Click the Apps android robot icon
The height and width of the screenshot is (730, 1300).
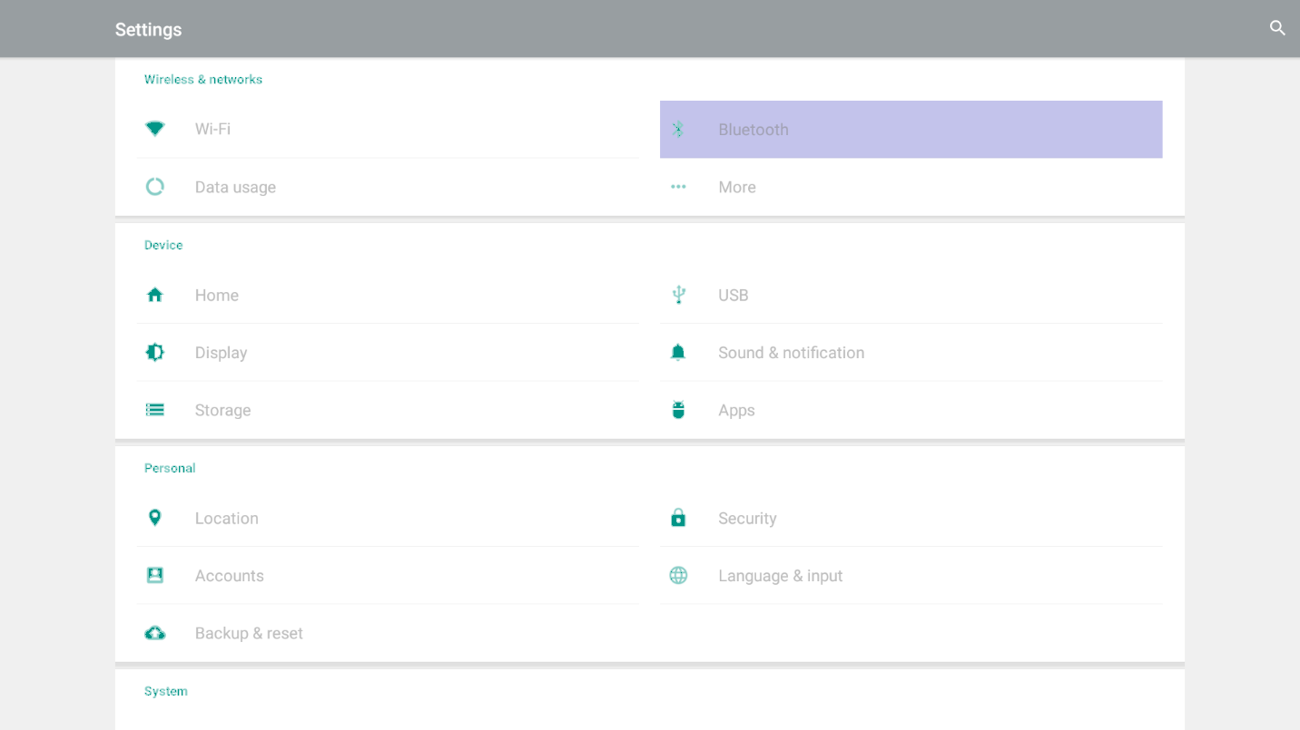678,410
